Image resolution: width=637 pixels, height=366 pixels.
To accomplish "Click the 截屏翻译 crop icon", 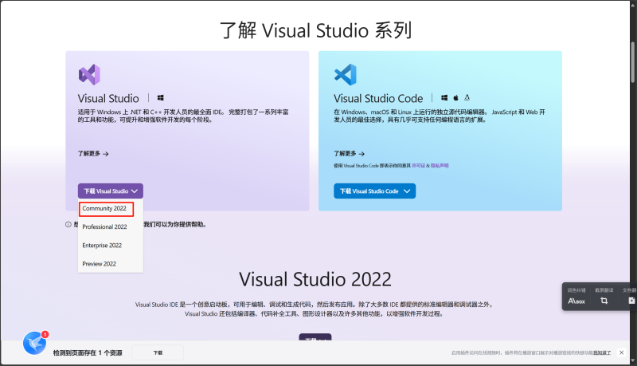I will pyautogui.click(x=604, y=301).
